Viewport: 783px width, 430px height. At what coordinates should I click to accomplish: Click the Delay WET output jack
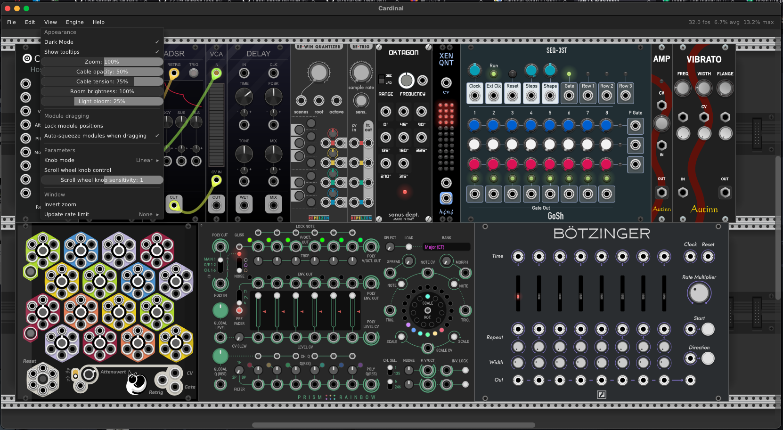coord(244,205)
